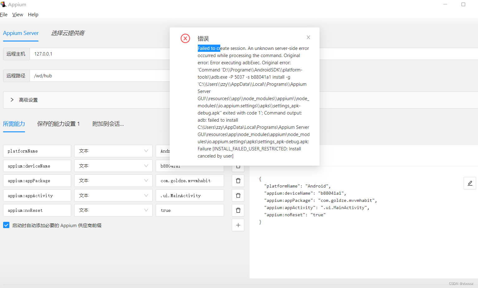Open type dropdown for appium:appActivity row
The height and width of the screenshot is (288, 478).
(113, 196)
